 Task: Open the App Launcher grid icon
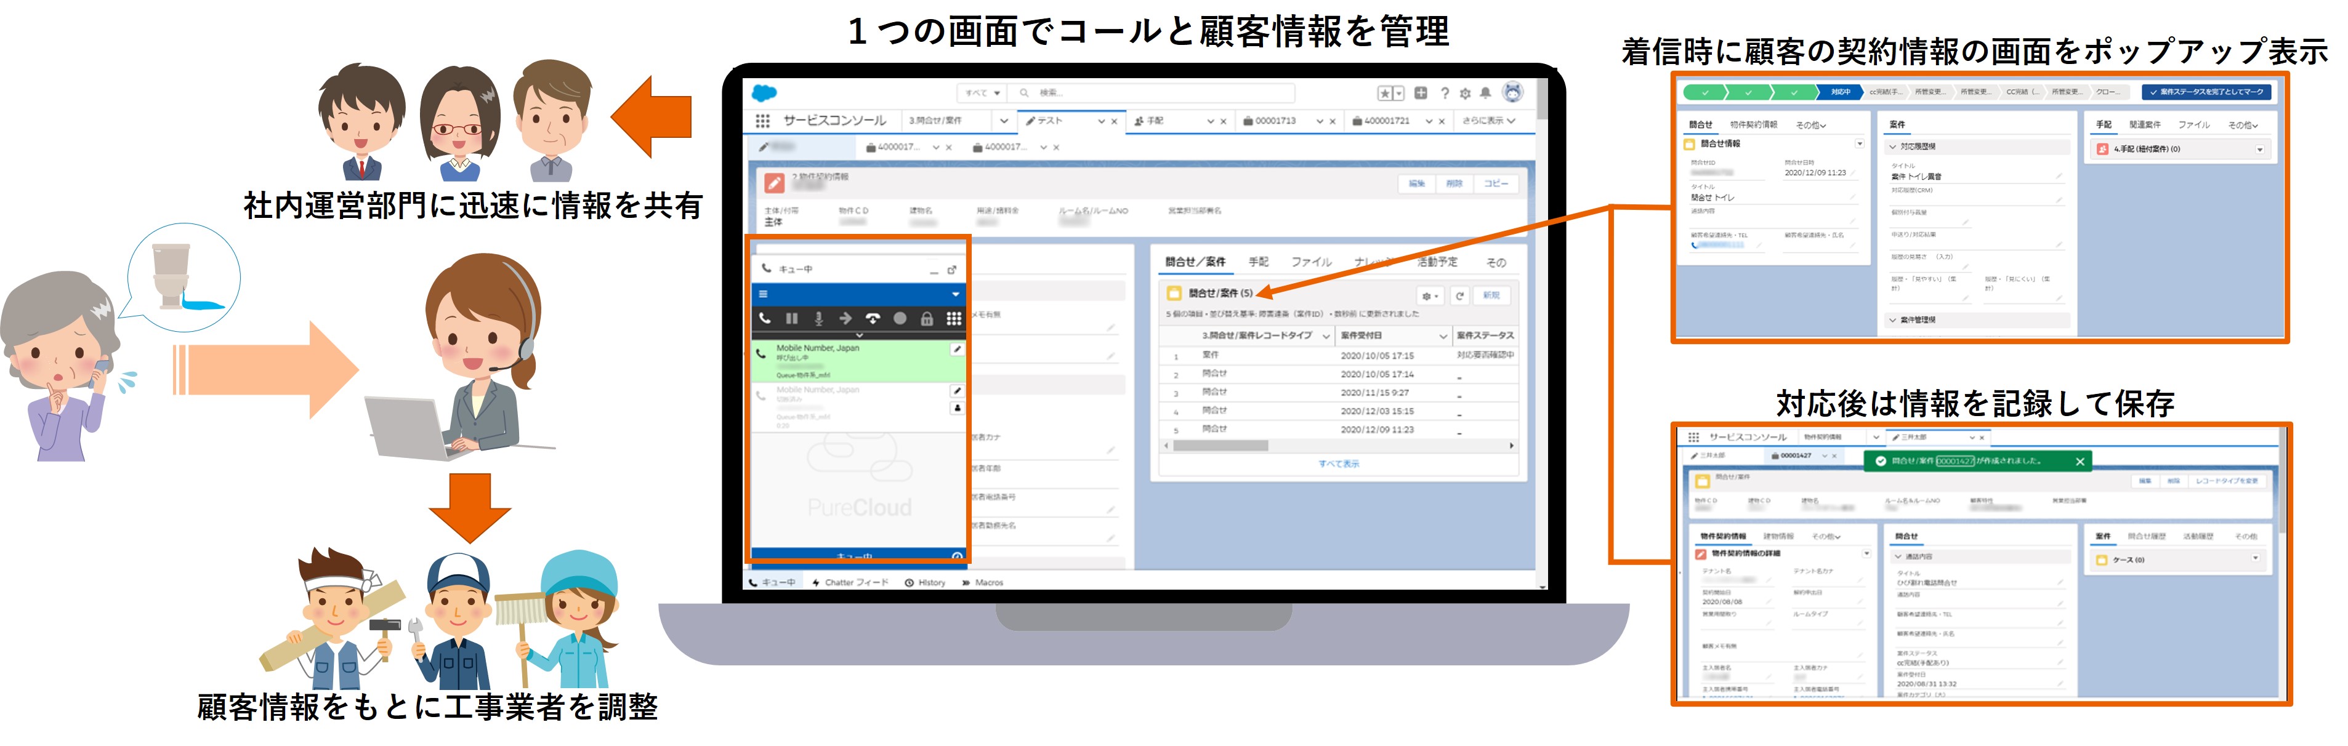coord(762,120)
